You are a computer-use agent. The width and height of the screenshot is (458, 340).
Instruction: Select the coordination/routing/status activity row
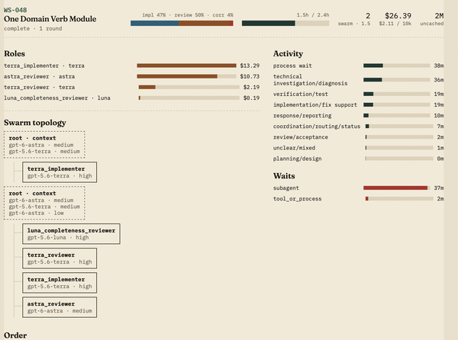(x=359, y=127)
